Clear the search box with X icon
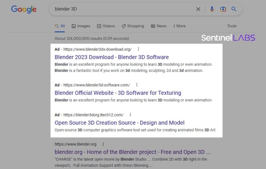The height and width of the screenshot is (169, 266). click(198, 9)
